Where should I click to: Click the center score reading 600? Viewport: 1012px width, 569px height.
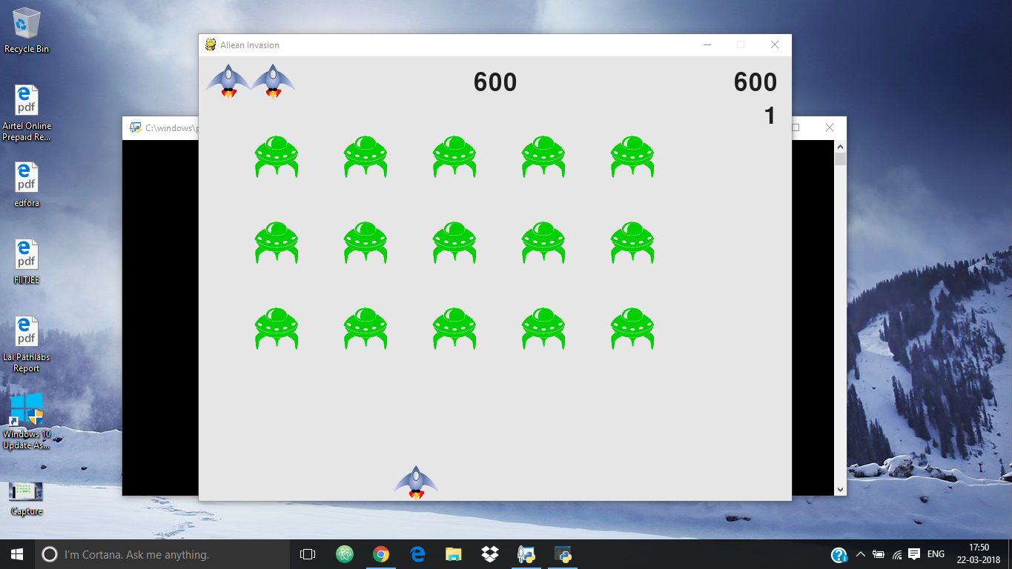pos(495,82)
